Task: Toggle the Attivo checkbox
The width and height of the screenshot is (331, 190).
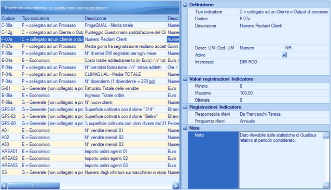Action: (x=284, y=55)
